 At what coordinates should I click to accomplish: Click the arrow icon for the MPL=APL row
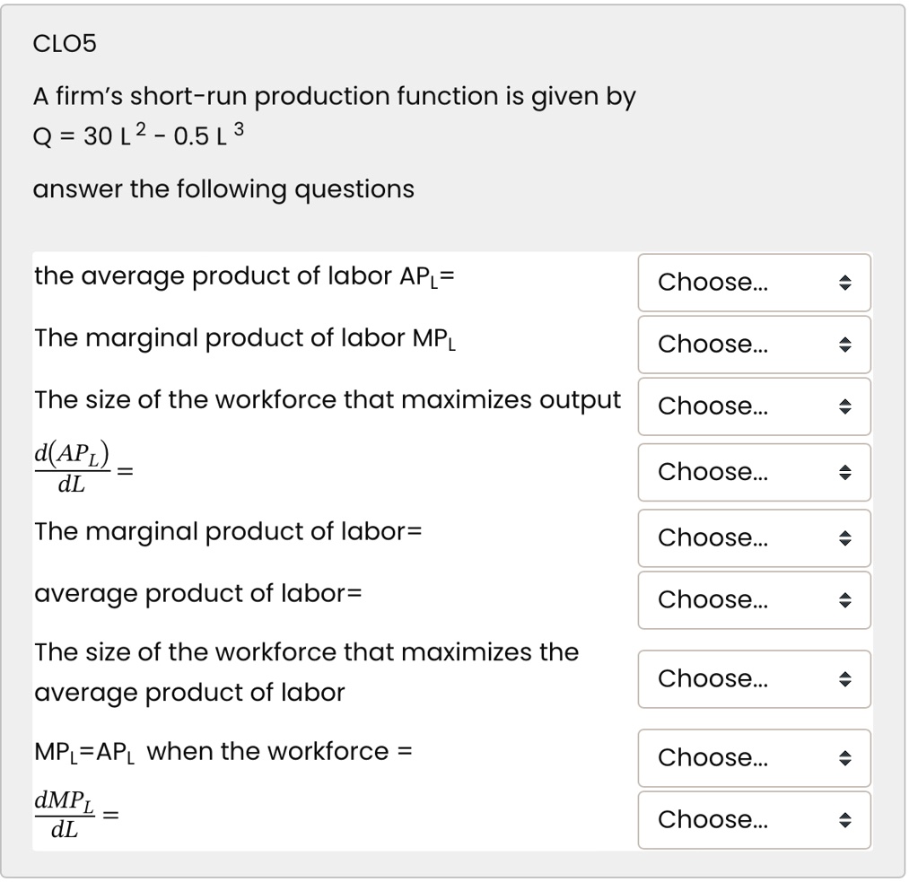pos(844,758)
